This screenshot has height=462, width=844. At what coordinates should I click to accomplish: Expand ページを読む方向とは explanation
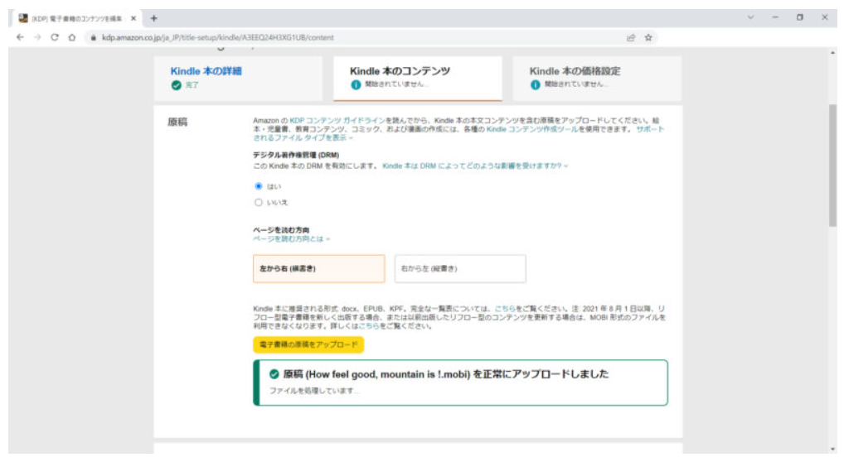click(x=291, y=238)
